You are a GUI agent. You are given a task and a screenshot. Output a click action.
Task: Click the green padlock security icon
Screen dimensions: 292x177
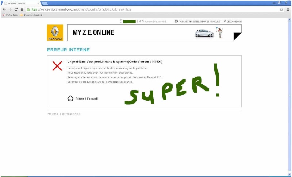pyautogui.click(x=28, y=9)
